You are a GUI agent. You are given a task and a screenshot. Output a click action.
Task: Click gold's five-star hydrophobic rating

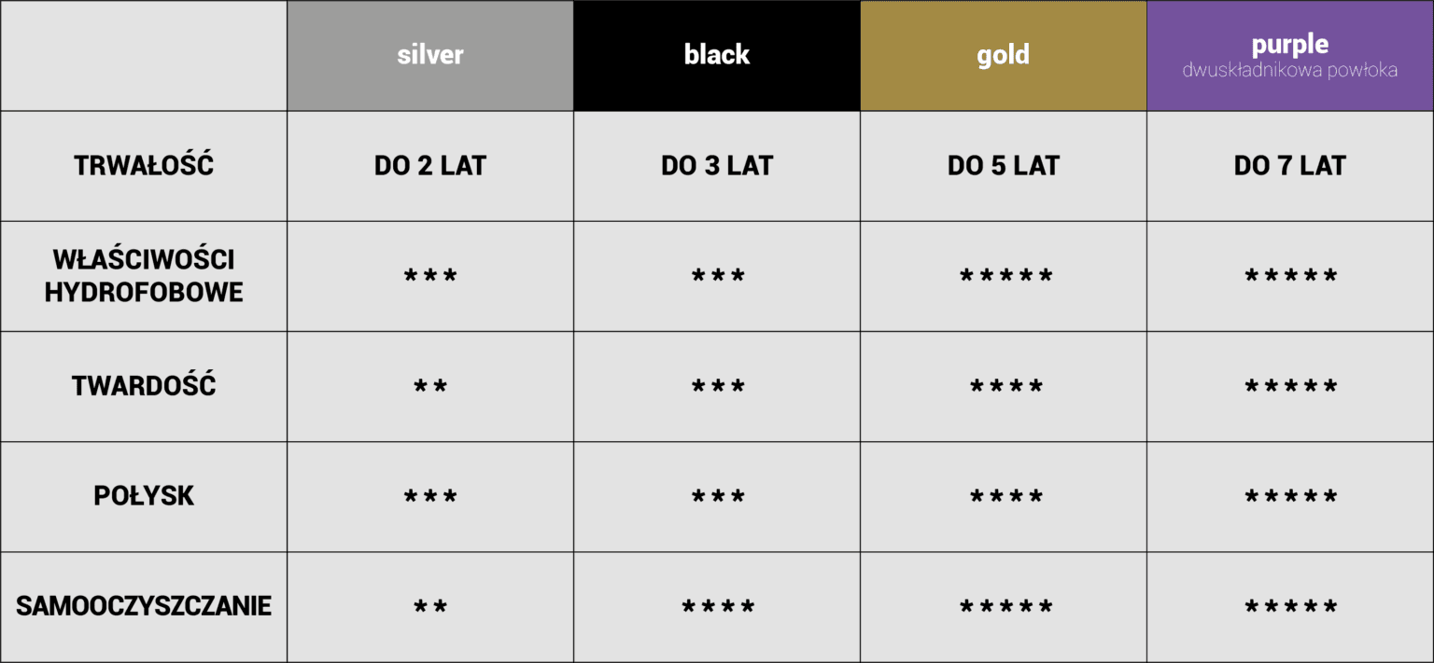tap(1005, 277)
